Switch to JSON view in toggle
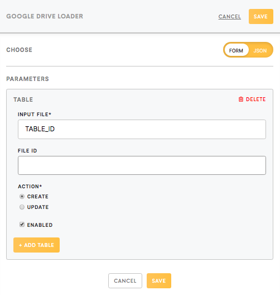Viewport: 280px width, 295px height. (260, 50)
